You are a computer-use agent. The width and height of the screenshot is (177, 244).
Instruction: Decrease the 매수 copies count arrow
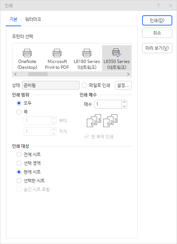click(124, 106)
